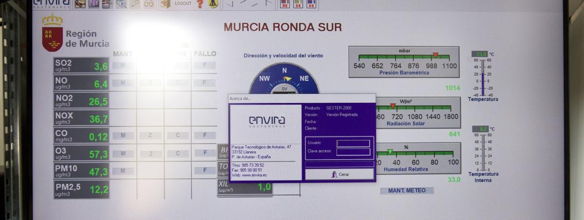Click the magnifier globe icon in toolbar

pyautogui.click(x=121, y=4)
